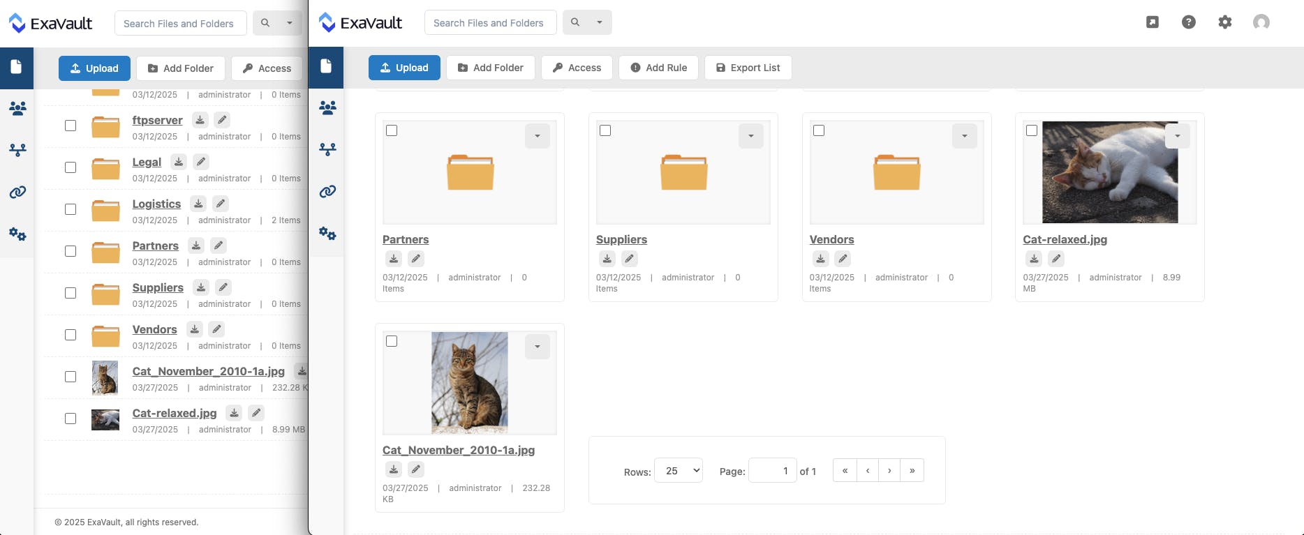Click the double-gear settings icon in the right window sidebar
Viewport: 1304px width, 535px height.
click(327, 233)
